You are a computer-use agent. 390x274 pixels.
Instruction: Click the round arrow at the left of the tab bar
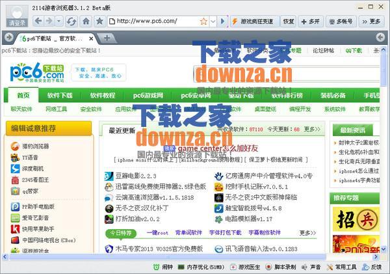click(9, 37)
